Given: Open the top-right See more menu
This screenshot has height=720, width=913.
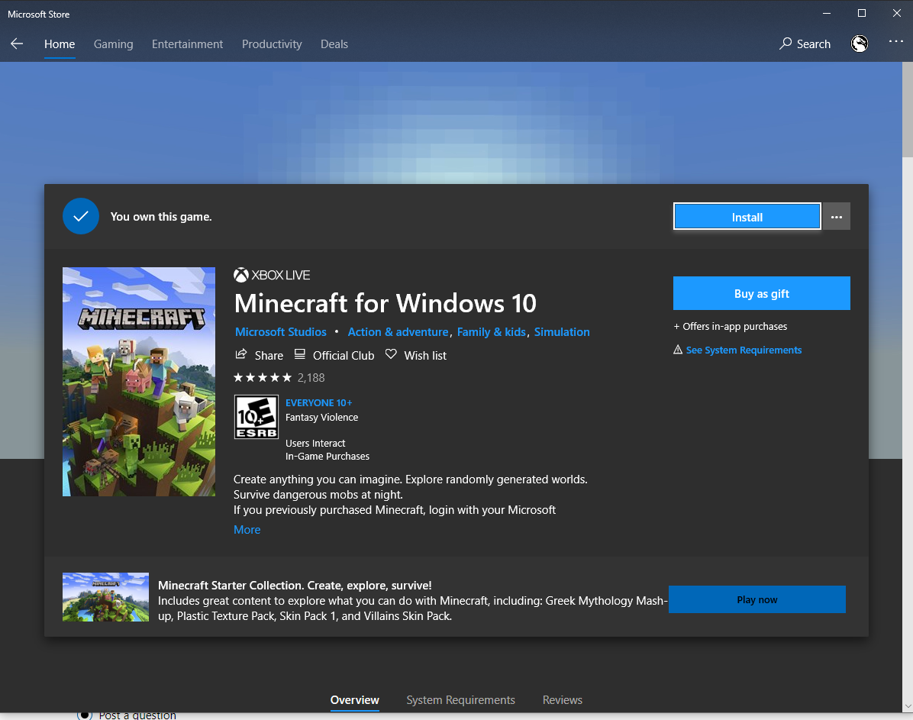Looking at the screenshot, I should [x=895, y=41].
